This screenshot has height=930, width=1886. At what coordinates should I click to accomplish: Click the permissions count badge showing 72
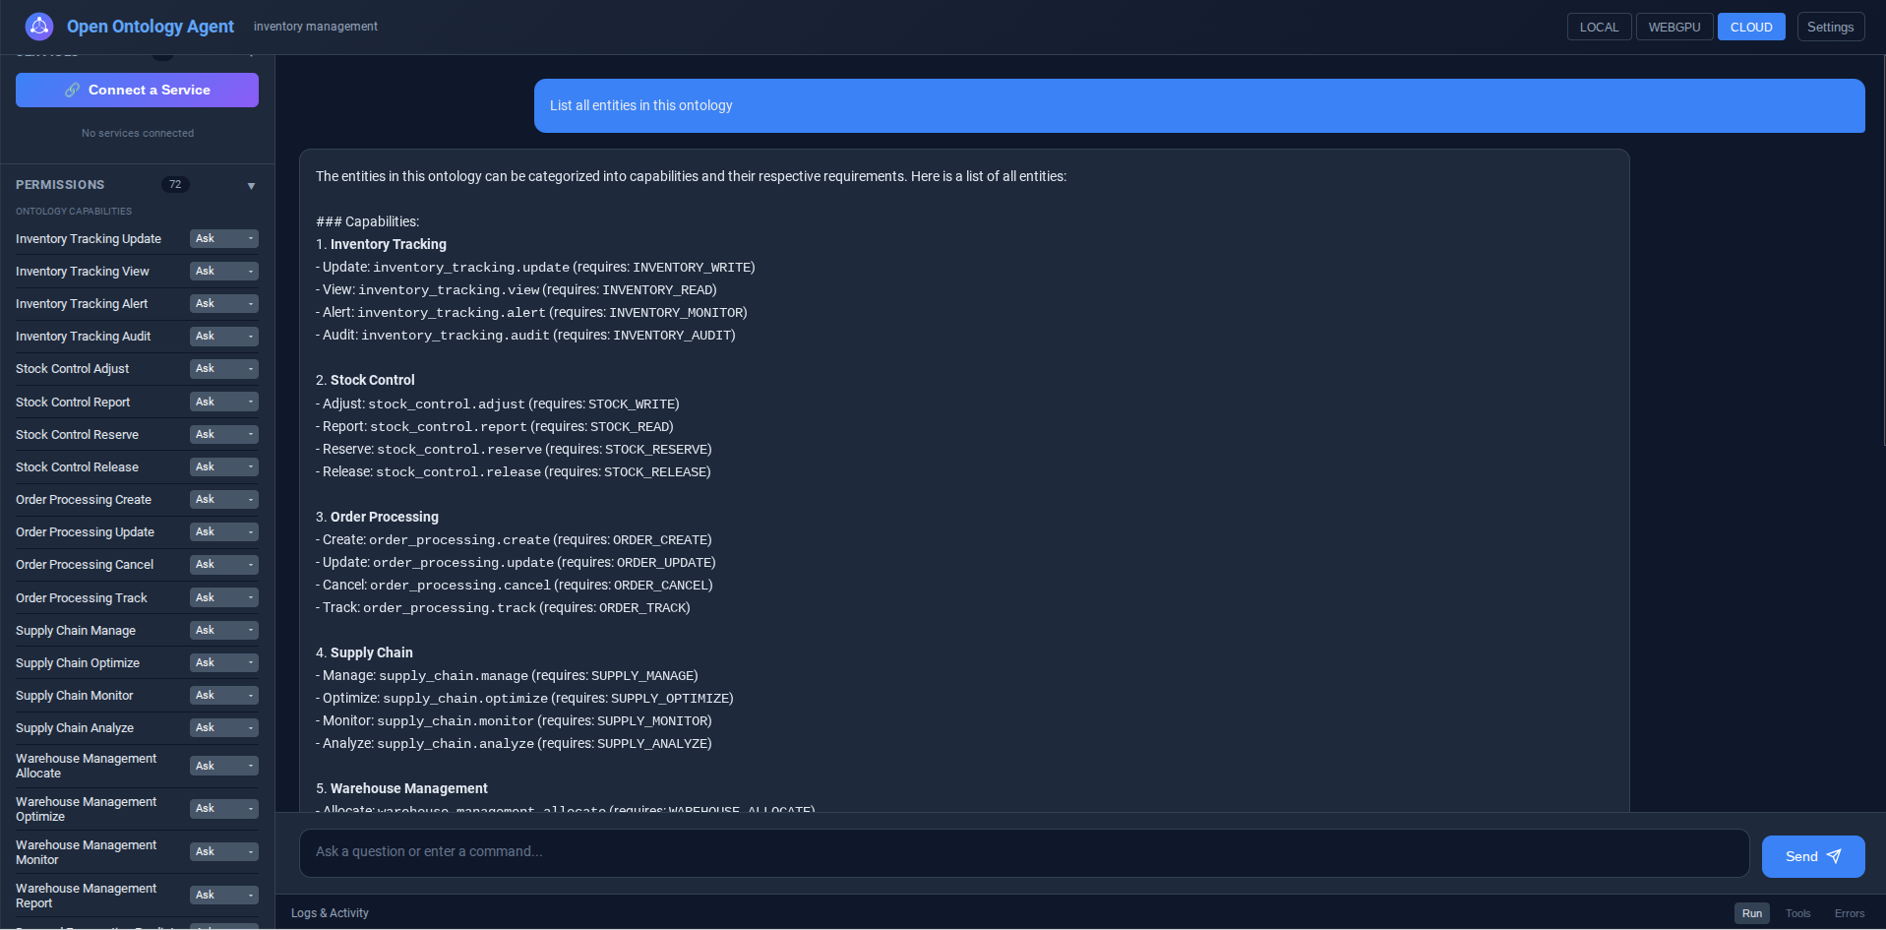pyautogui.click(x=174, y=184)
